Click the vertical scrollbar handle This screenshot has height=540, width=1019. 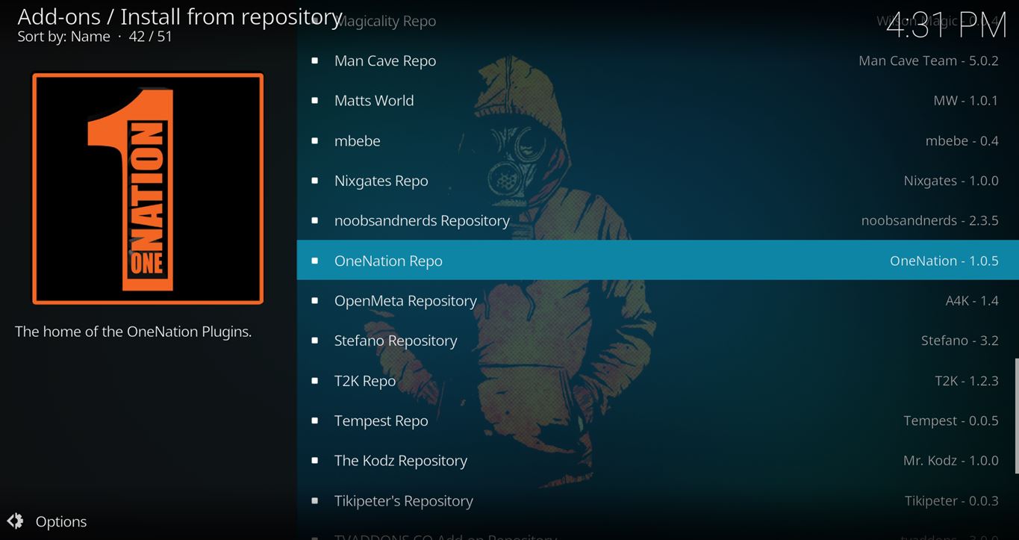(x=1015, y=415)
